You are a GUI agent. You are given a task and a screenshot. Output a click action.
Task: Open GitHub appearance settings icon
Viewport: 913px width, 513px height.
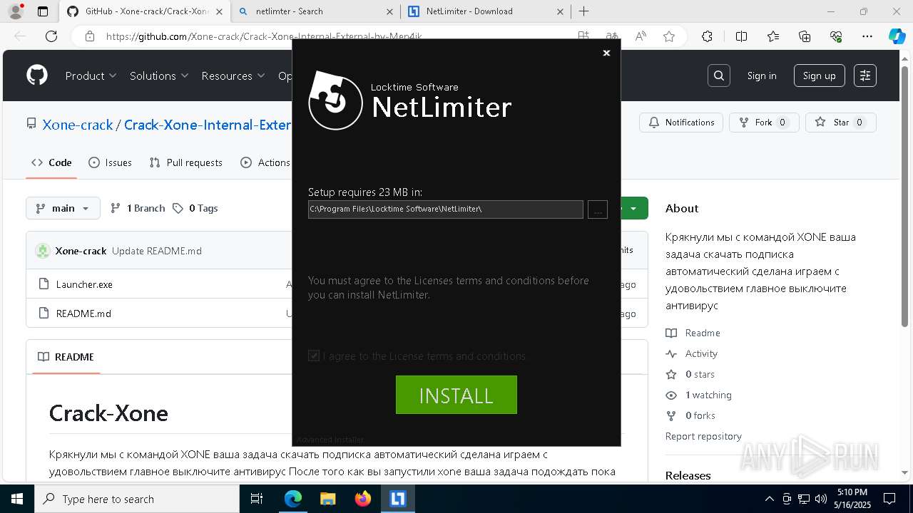[x=865, y=76]
